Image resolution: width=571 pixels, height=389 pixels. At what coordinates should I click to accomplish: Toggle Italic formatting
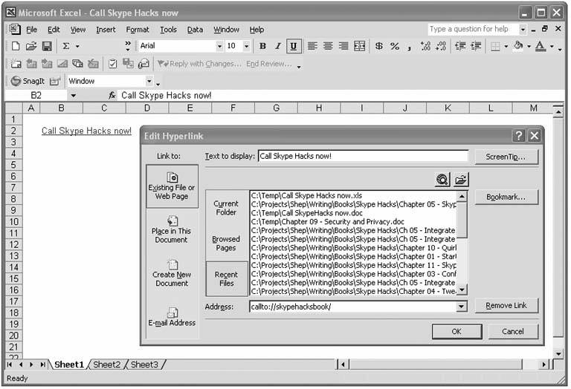(278, 46)
